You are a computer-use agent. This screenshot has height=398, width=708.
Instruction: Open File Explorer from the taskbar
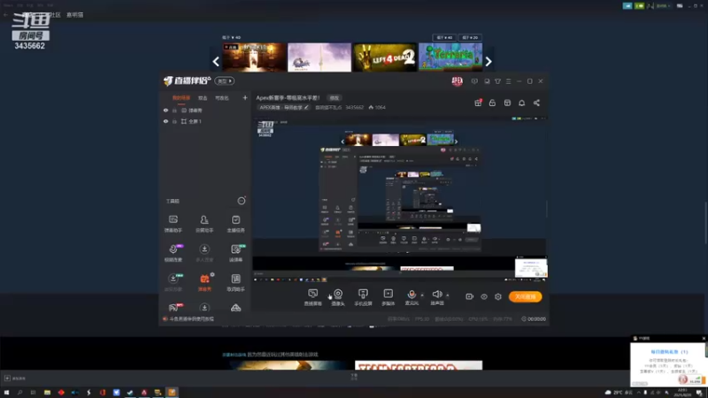tap(47, 393)
